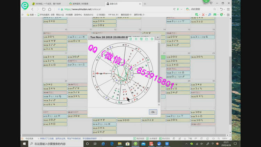261x147 pixels.
Task: Open the 游戏中心 bookmark link
Action: point(77,15)
